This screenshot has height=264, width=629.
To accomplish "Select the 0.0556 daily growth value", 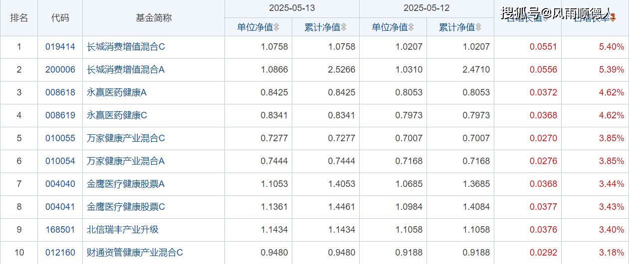I will (x=543, y=70).
